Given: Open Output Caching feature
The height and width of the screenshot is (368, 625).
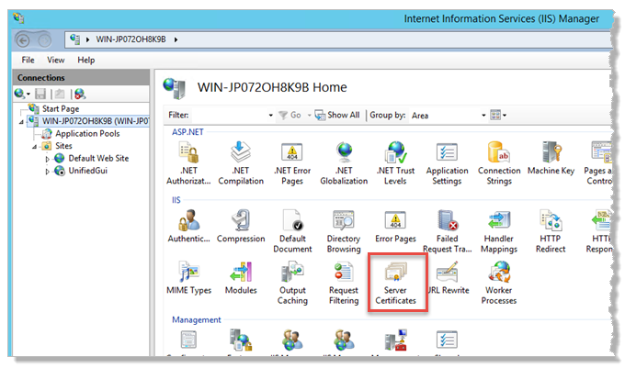Looking at the screenshot, I should (x=292, y=284).
